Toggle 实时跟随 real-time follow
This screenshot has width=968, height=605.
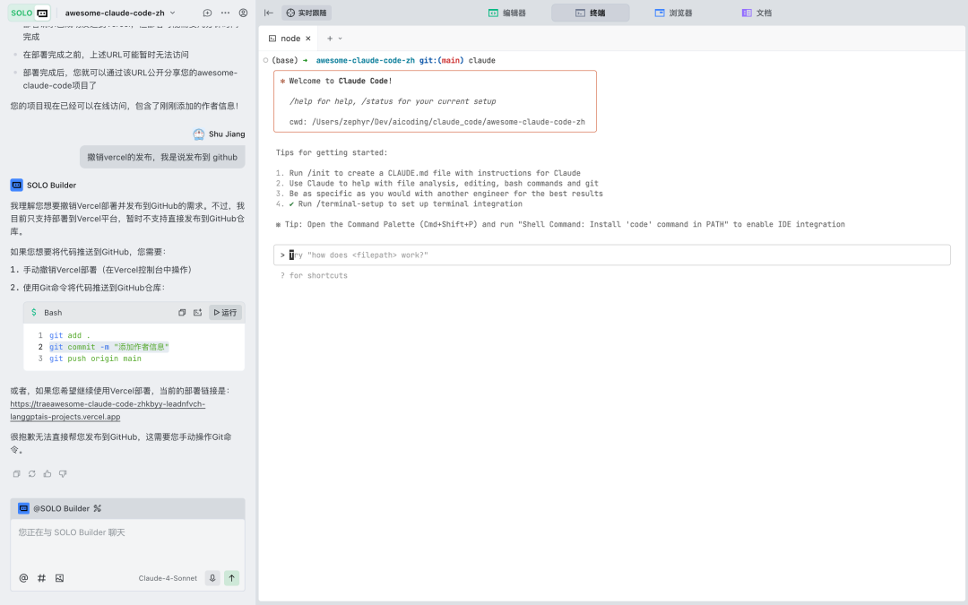pos(307,13)
